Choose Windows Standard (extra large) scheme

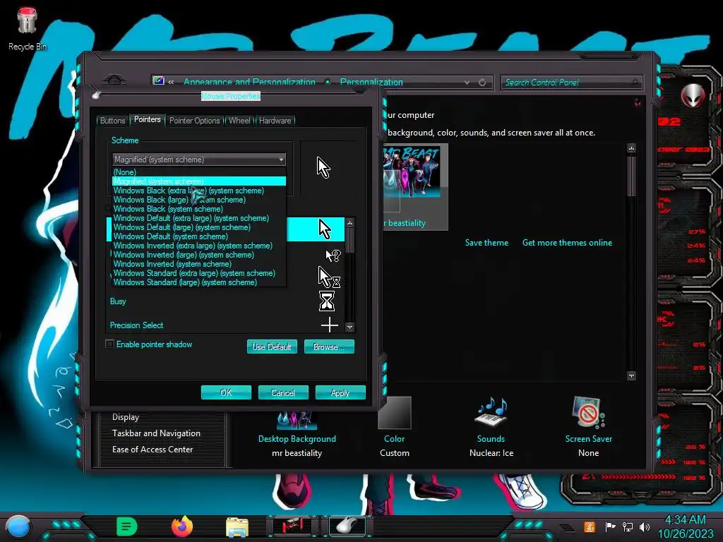point(198,273)
